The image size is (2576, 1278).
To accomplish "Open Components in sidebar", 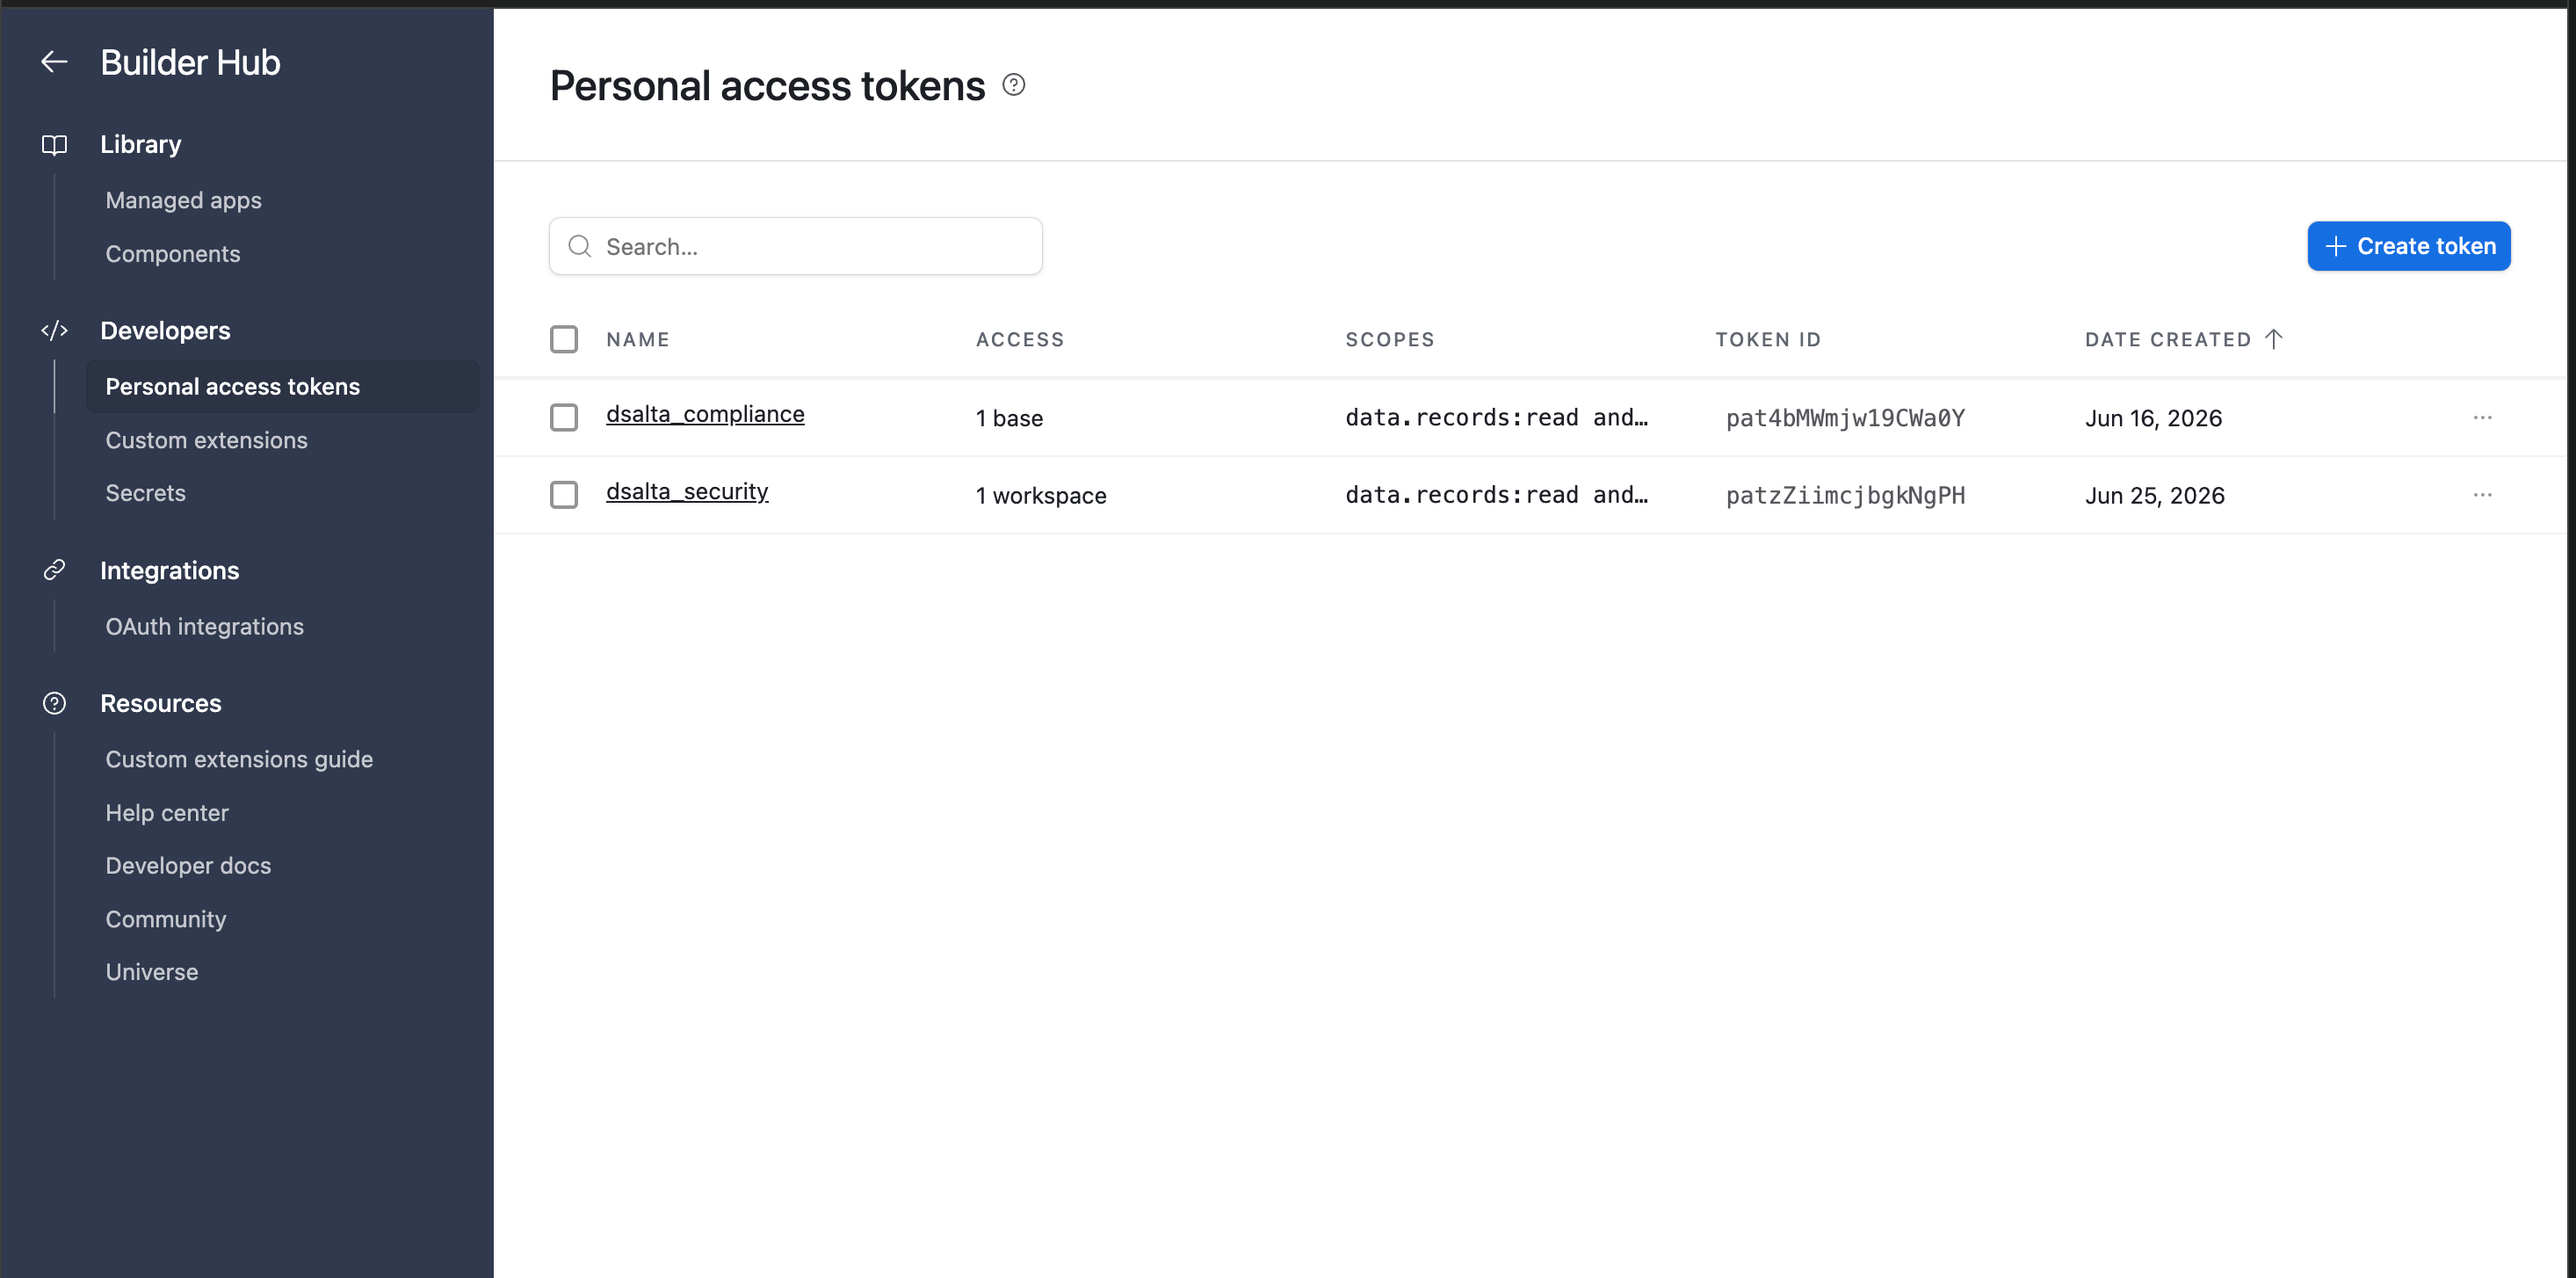I will [173, 254].
